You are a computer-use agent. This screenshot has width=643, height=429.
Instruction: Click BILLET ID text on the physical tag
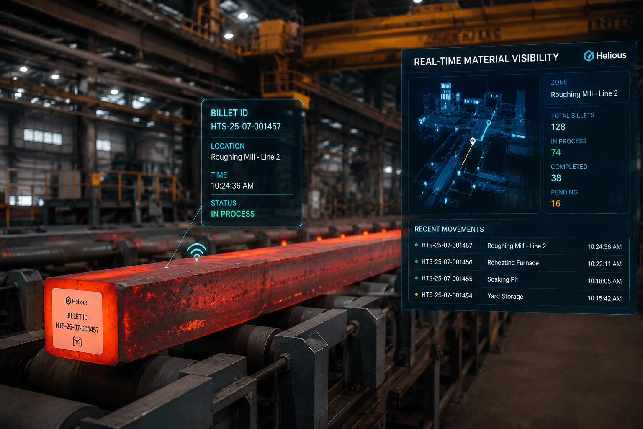click(x=77, y=316)
